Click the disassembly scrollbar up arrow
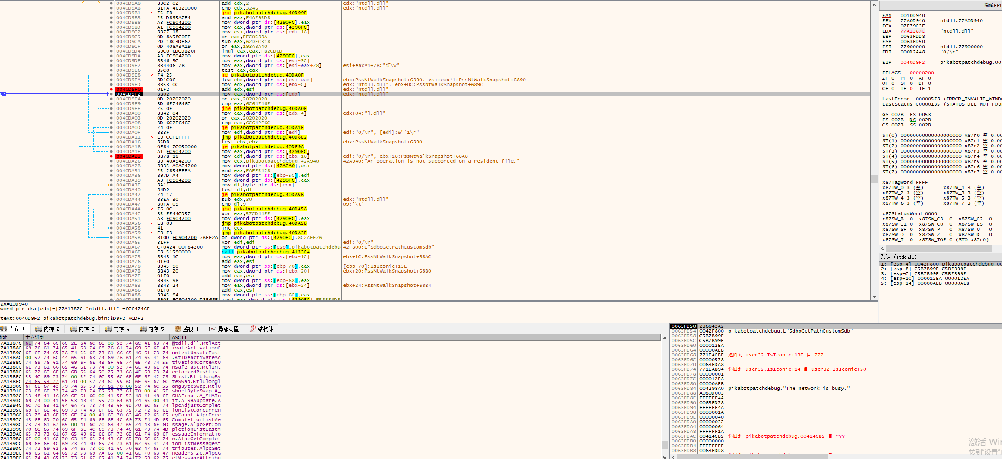 874,4
